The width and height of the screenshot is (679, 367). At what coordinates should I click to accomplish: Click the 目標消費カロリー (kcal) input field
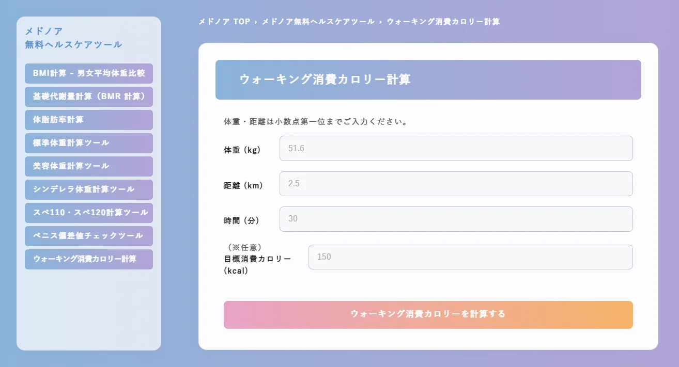click(x=470, y=257)
